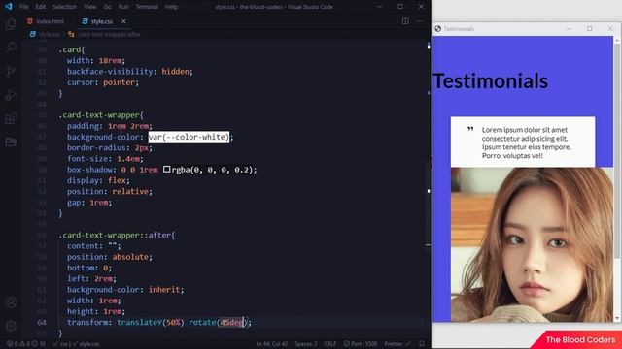Click 'display: flex' line

tap(98, 180)
